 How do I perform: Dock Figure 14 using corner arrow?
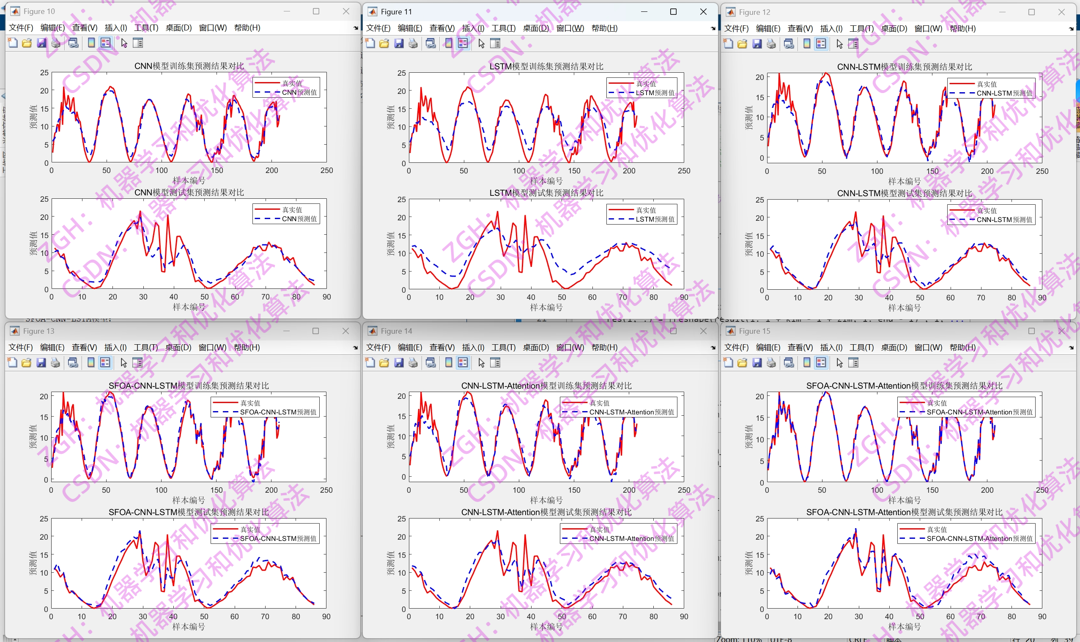pyautogui.click(x=713, y=348)
